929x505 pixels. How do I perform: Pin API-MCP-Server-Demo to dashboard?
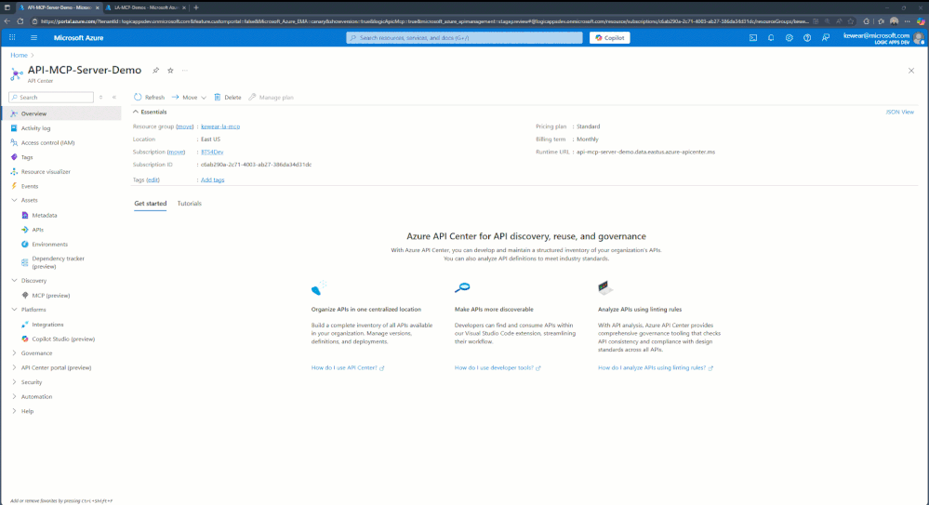[156, 70]
